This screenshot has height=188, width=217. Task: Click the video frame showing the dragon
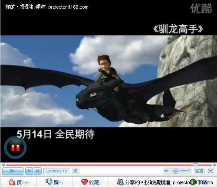pos(108,81)
